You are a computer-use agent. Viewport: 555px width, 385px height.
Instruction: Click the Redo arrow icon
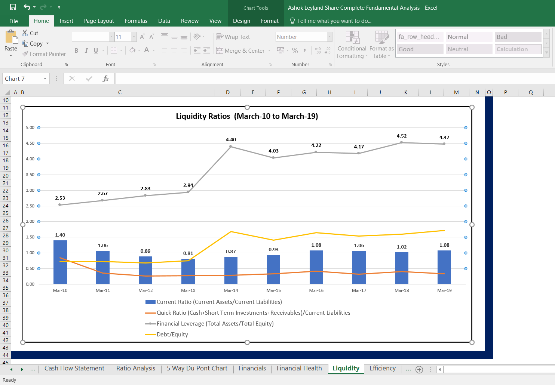tap(43, 7)
